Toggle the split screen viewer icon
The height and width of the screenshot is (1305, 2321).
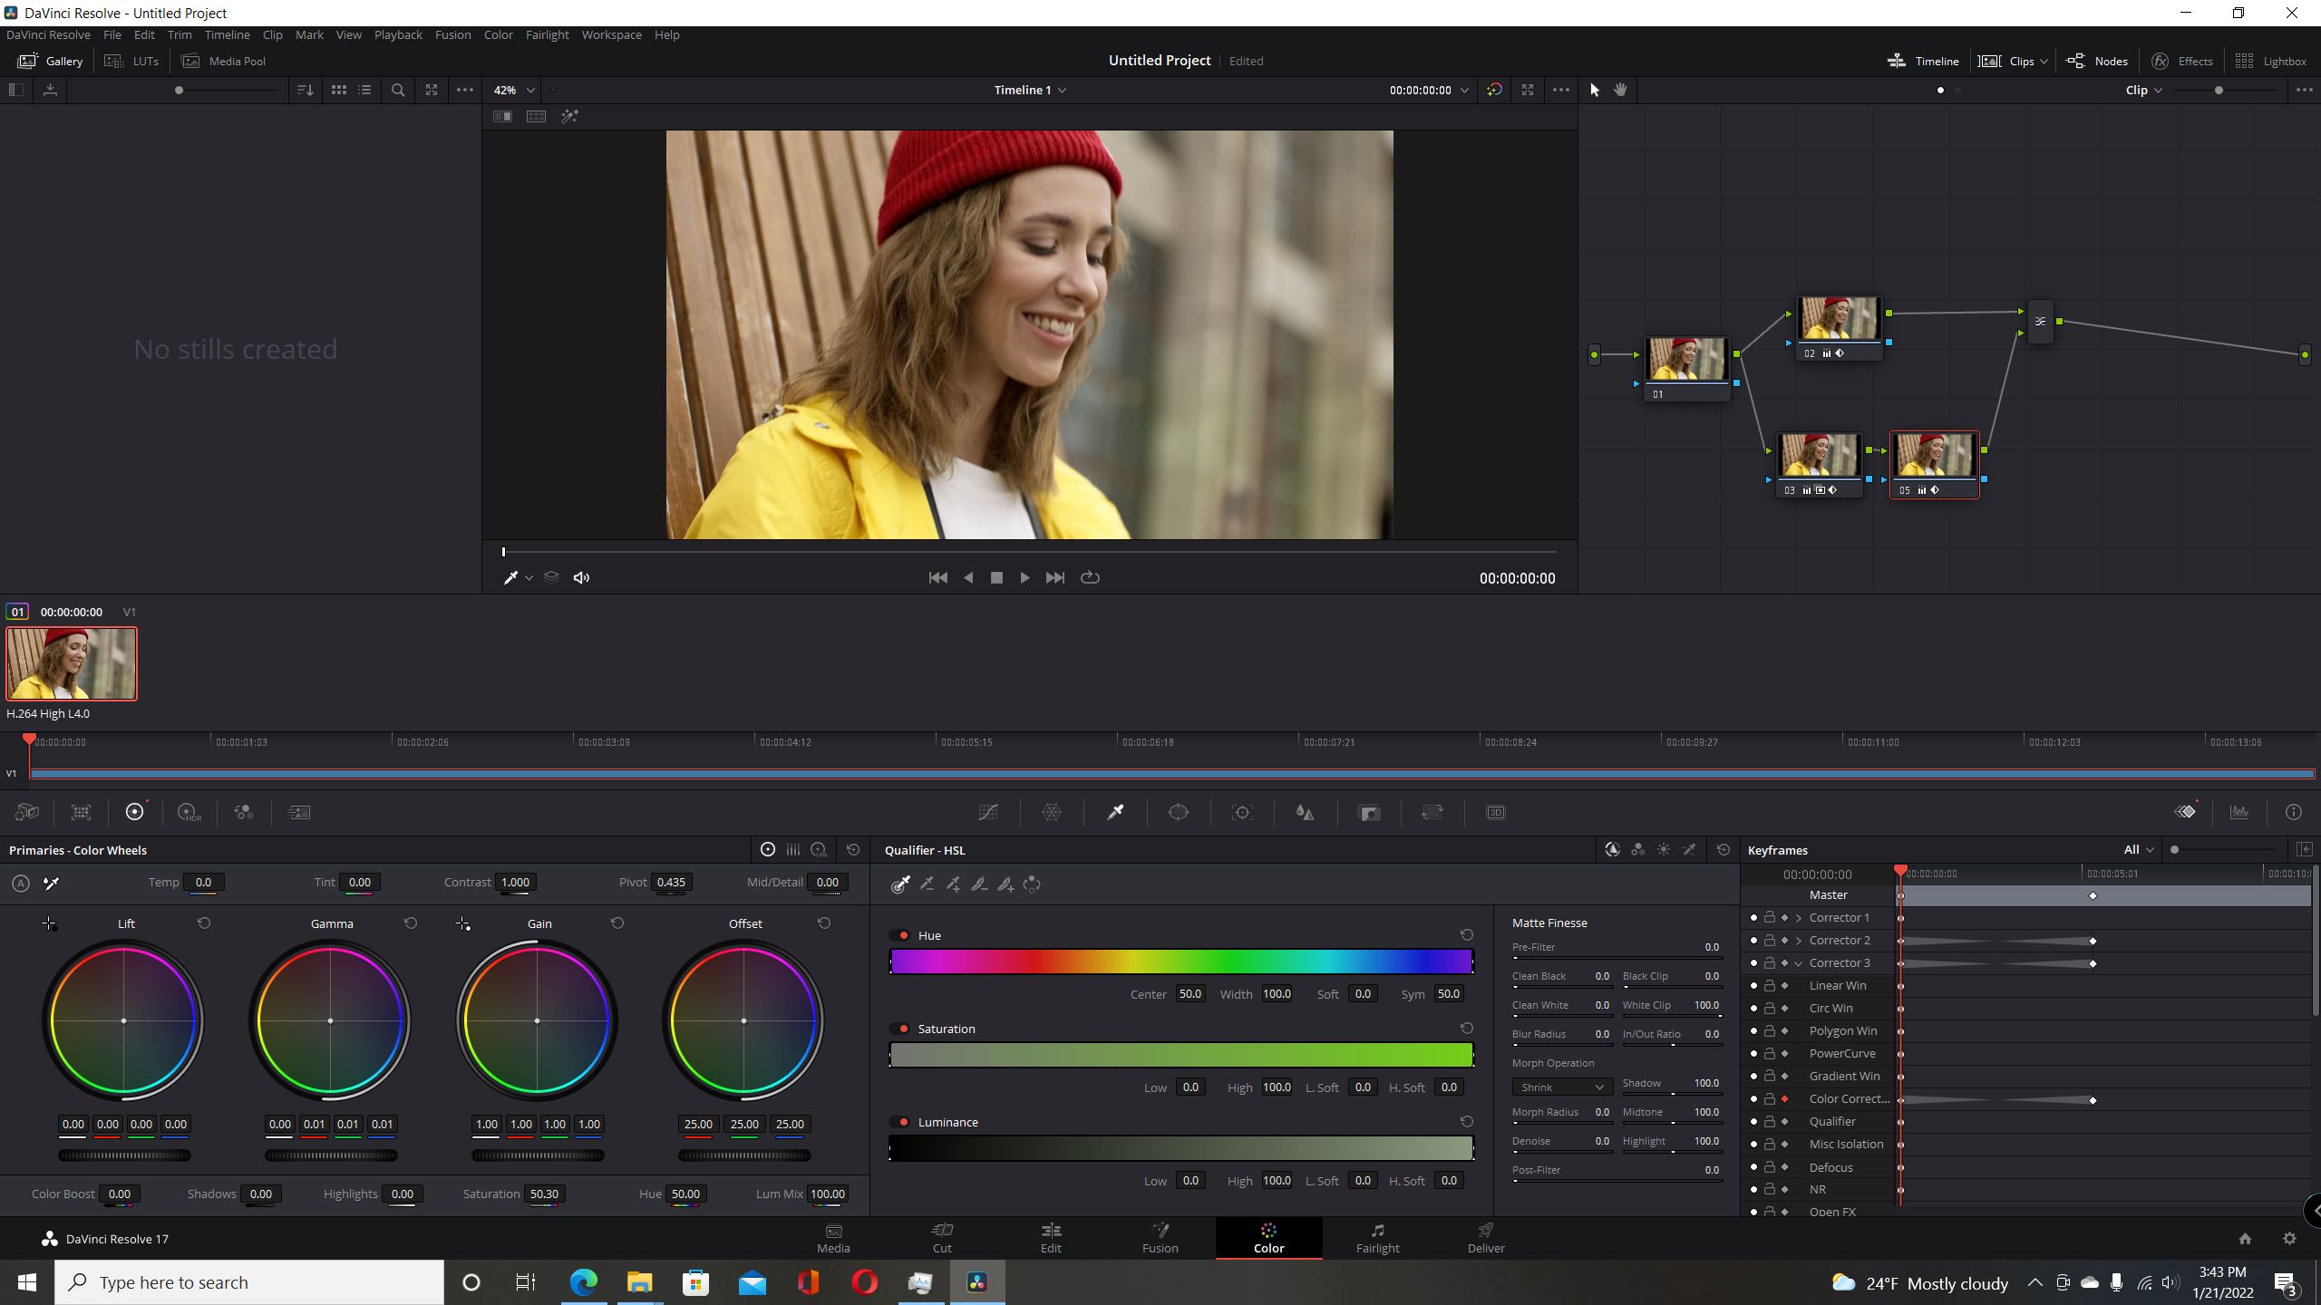tap(536, 117)
